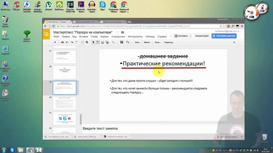
Task: Open the Таблица menu
Action: click(x=150, y=37)
